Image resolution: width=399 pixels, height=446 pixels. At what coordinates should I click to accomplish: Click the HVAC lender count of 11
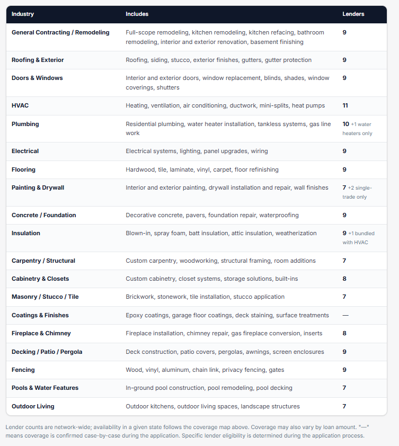[x=345, y=105]
